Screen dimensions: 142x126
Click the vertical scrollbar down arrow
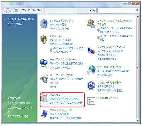pos(138,121)
